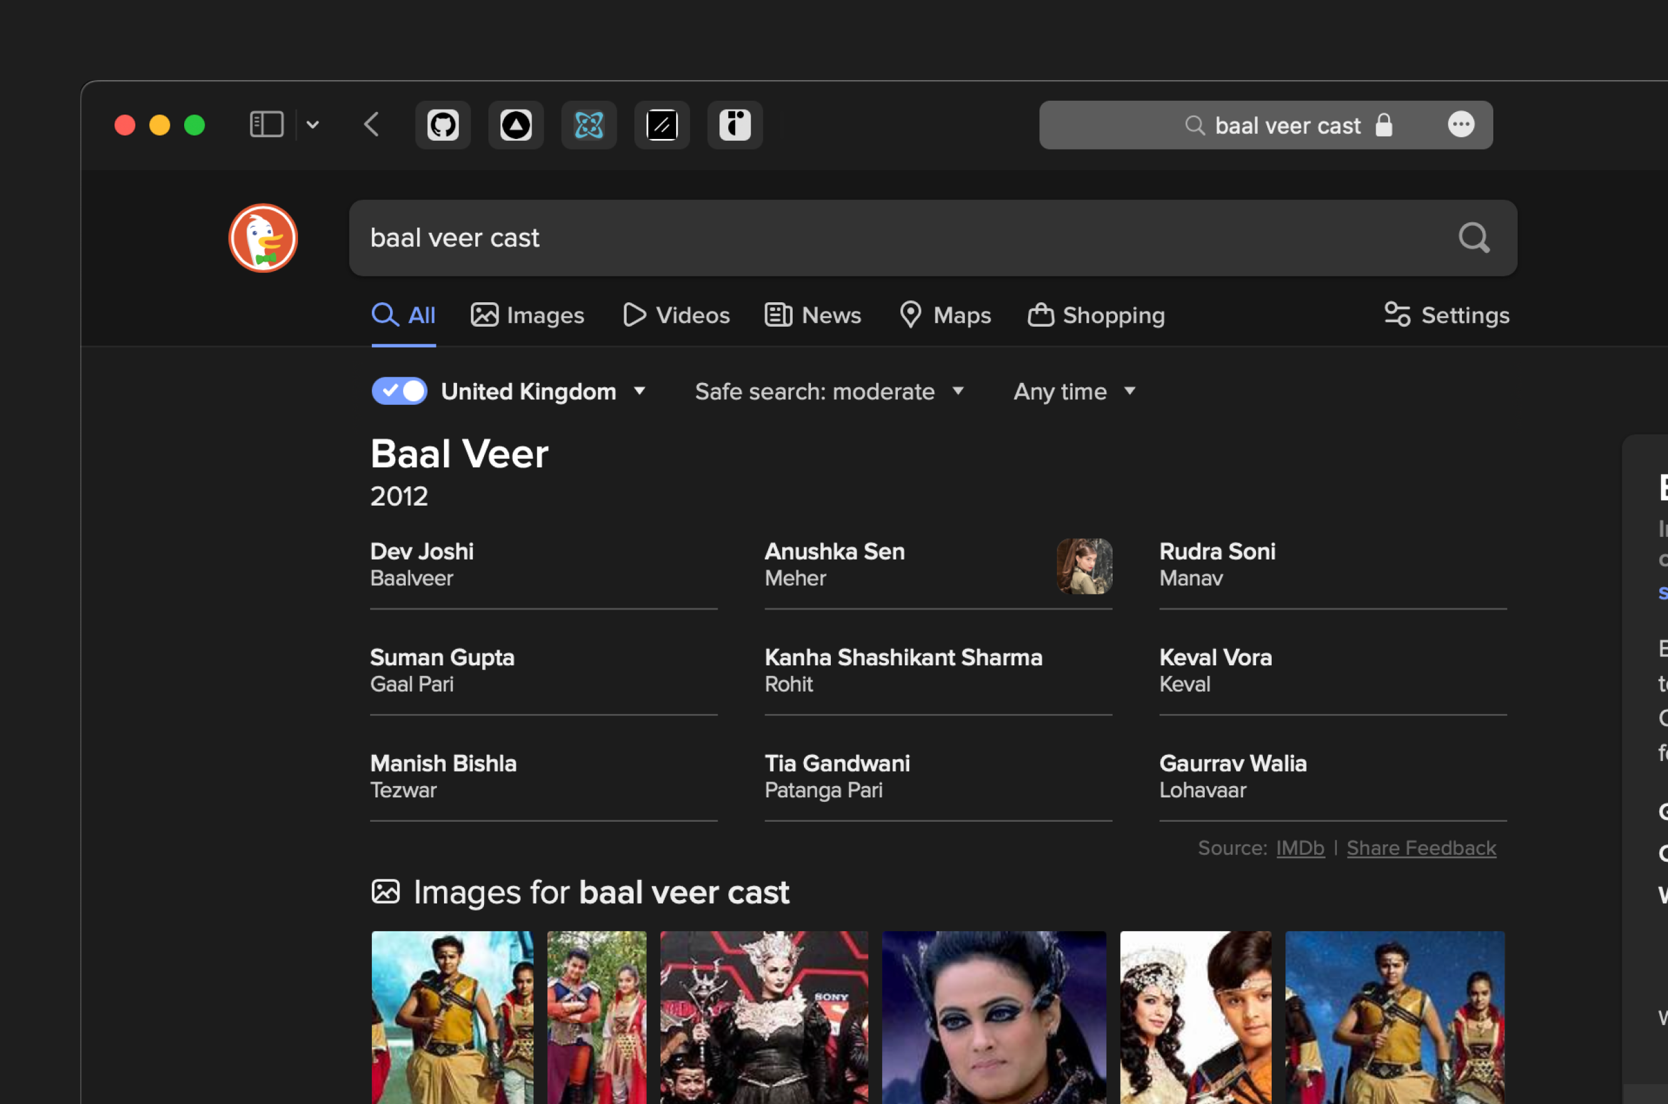Open the Sony stage costume image result

point(764,1018)
